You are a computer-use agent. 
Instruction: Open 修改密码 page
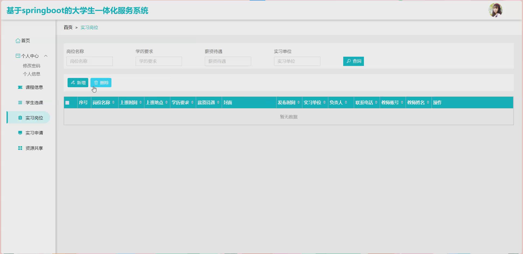[x=32, y=66]
